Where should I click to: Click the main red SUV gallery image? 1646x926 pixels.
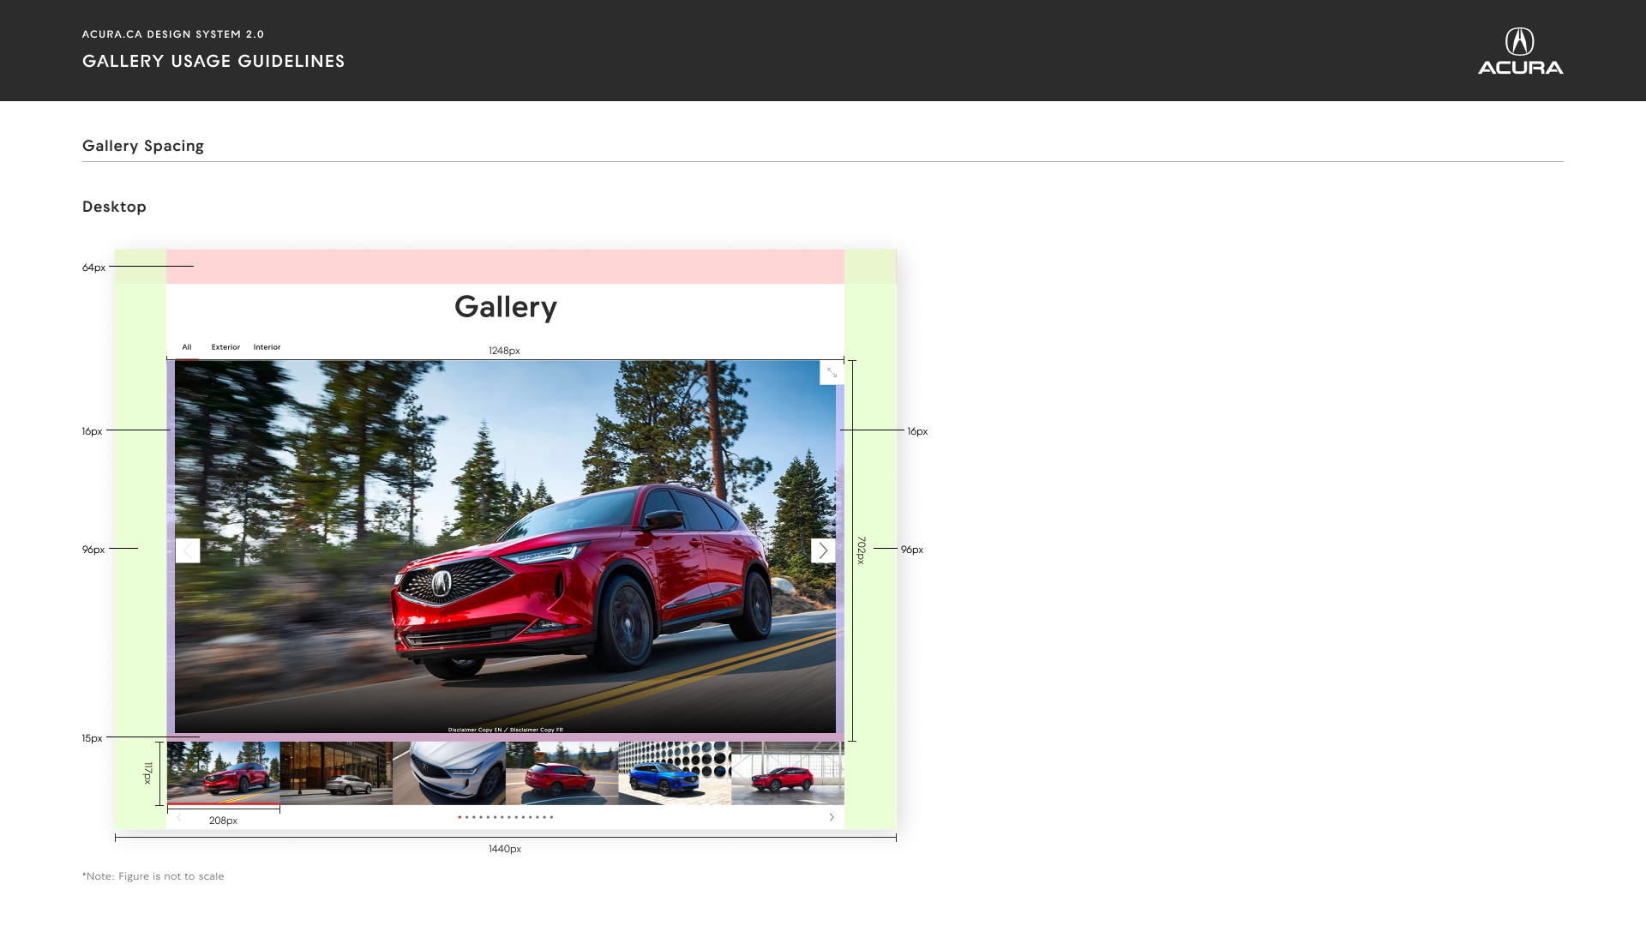pos(505,547)
